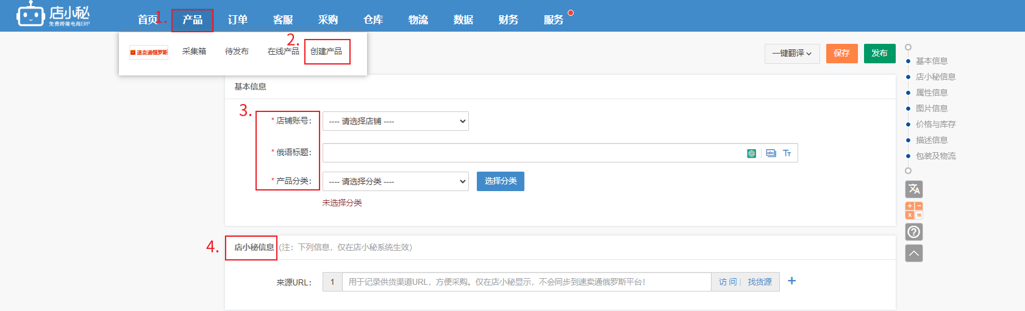Click the 找货源 link beside source URL

[x=760, y=282]
